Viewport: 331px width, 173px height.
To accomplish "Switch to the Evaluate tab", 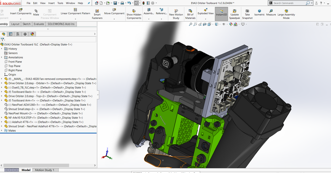I will pyautogui.click(x=39, y=24).
